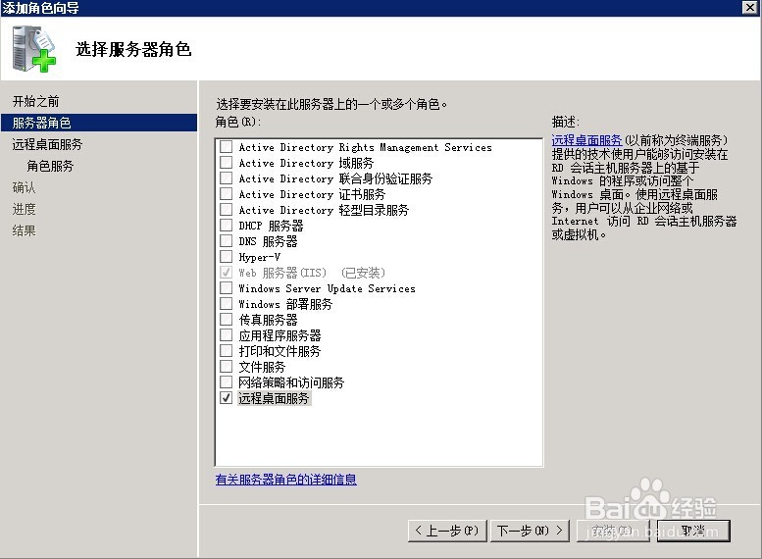Enable the Windows 部署服务 checkbox
This screenshot has width=762, height=559.
226,304
